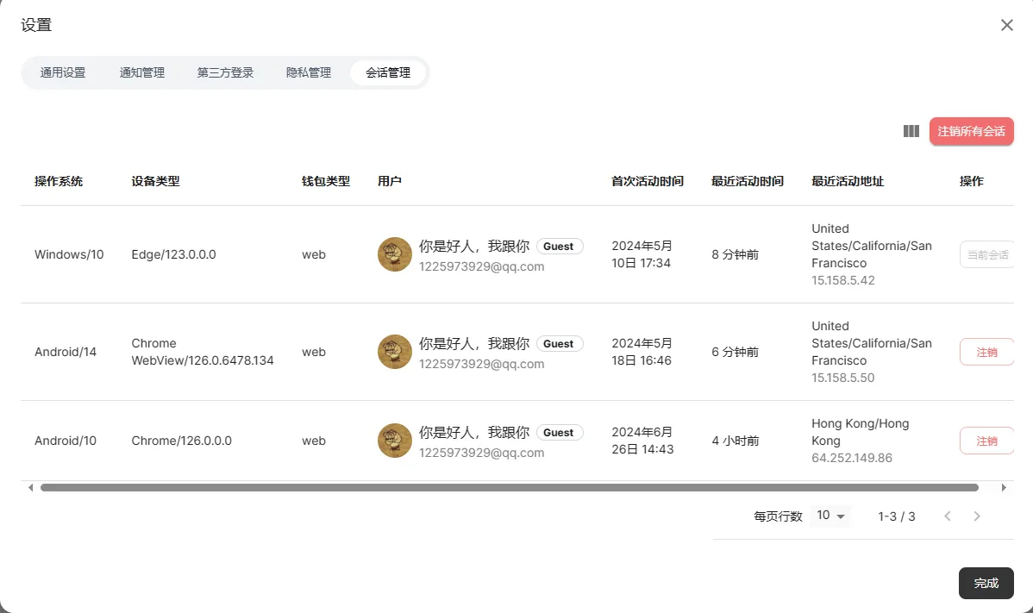
Task: Click 2024年5月10日 17:34 first activity
Action: click(642, 254)
